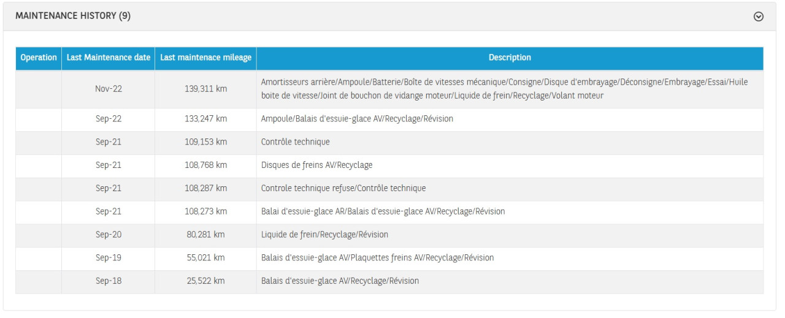785x318 pixels.
Task: Click the 133,247 km mileage value
Action: [206, 119]
